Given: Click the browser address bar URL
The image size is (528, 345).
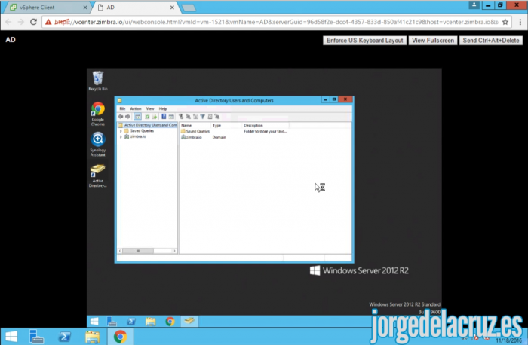Looking at the screenshot, I should [x=276, y=22].
